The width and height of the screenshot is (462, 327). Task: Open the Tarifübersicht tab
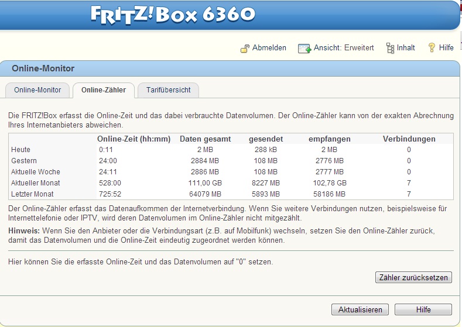coord(168,90)
